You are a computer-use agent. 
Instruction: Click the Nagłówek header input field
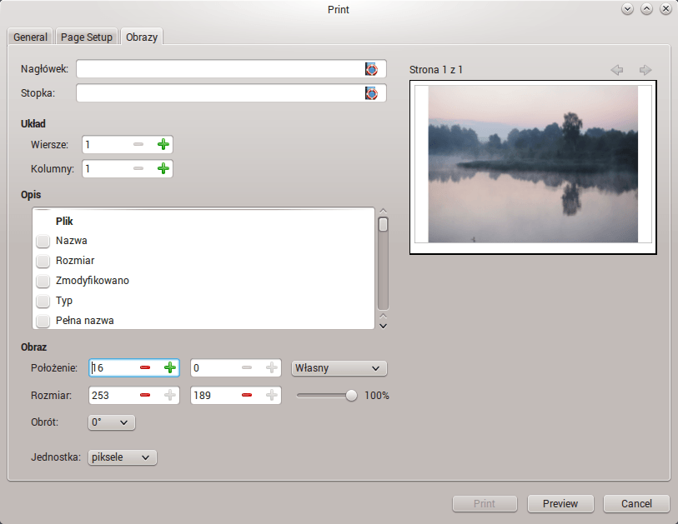pos(231,69)
